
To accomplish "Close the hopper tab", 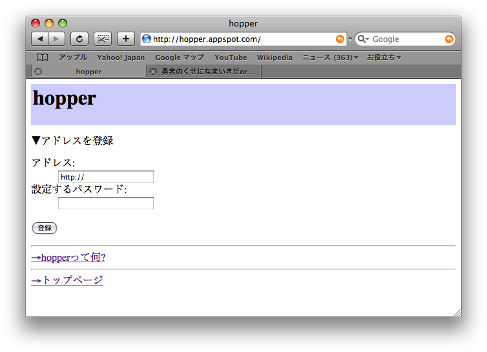I will coord(38,72).
